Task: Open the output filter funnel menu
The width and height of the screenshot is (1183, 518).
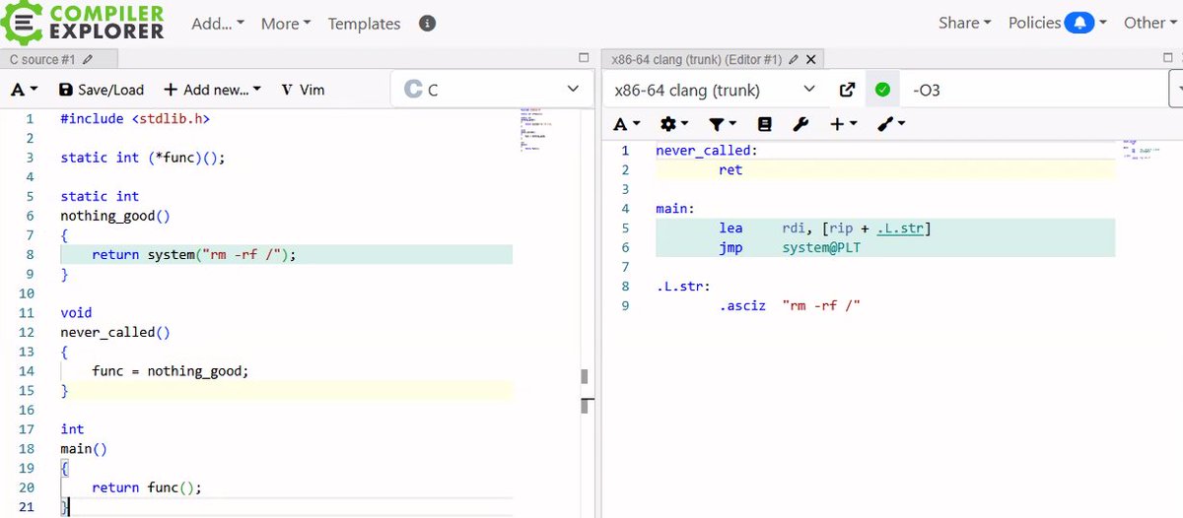Action: [723, 124]
